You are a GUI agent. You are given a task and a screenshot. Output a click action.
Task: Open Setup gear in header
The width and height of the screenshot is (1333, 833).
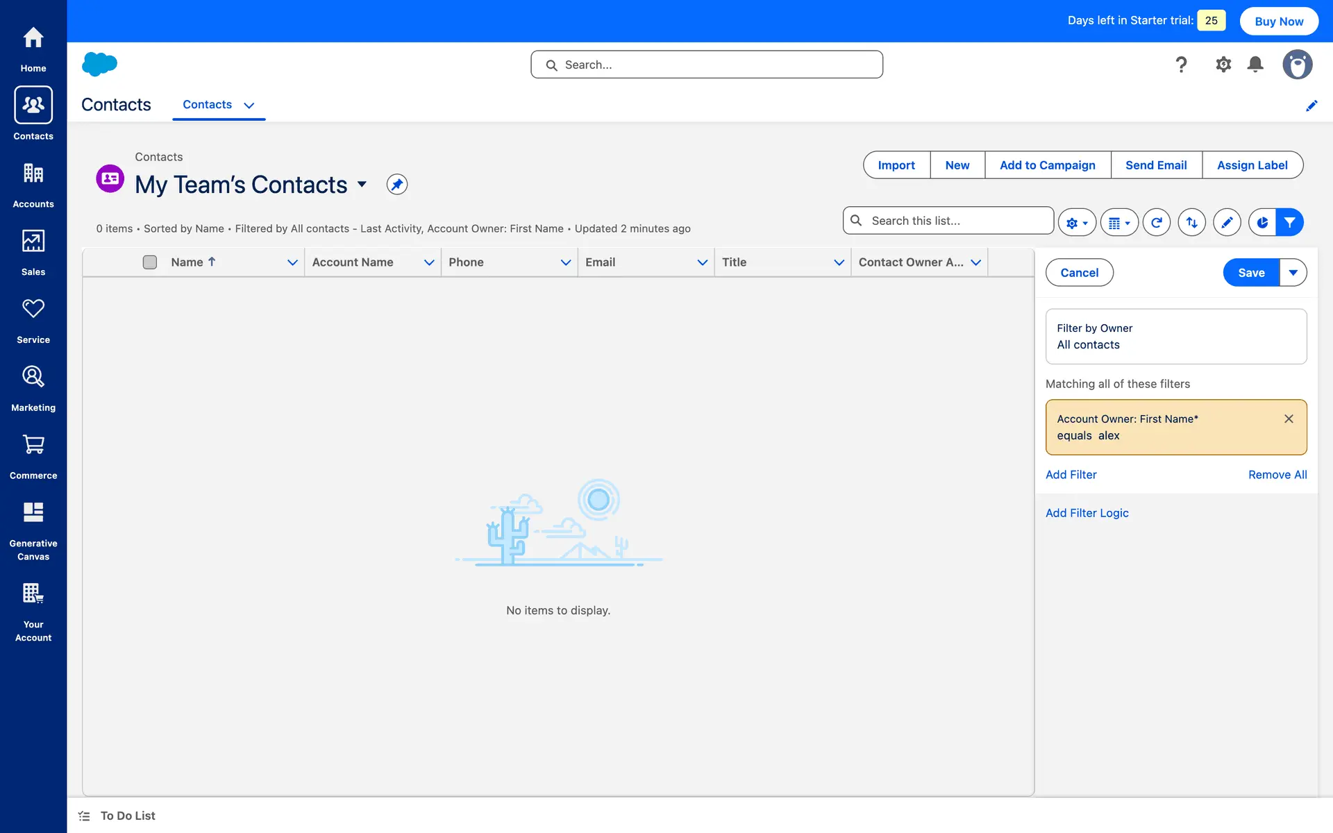[x=1223, y=65]
